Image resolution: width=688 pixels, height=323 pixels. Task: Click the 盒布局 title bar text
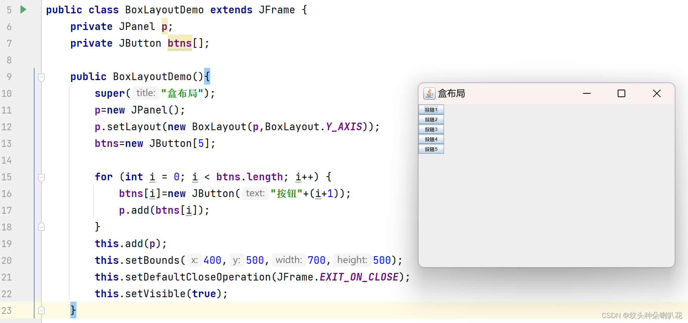[x=452, y=93]
